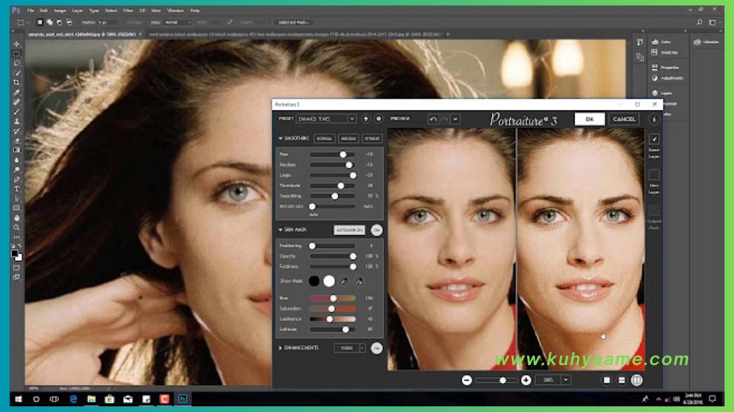Click the zoom in plus button
734x412 pixels.
[x=526, y=380]
